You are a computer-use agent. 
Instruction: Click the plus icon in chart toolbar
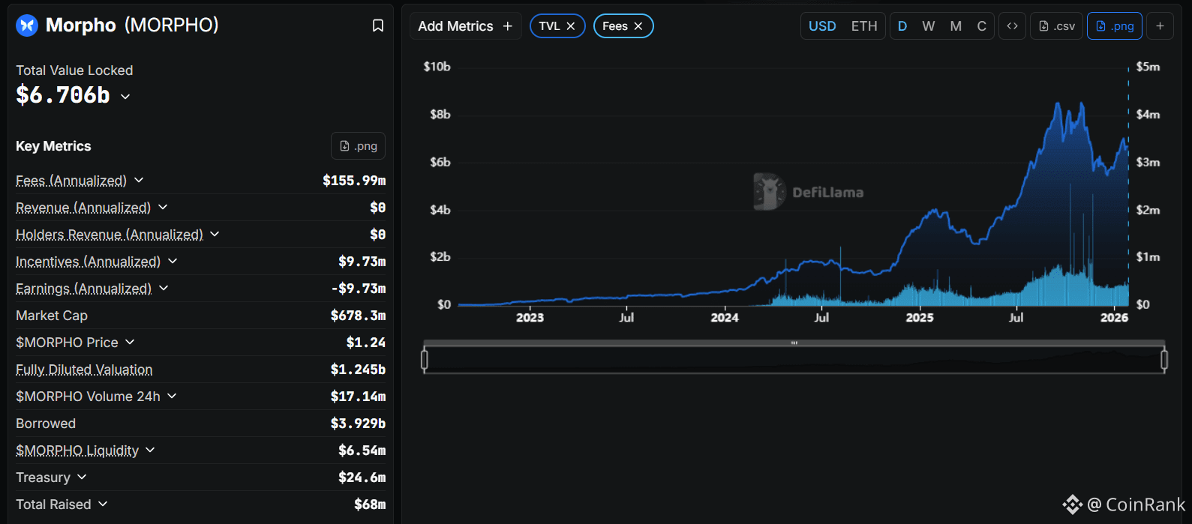1160,26
